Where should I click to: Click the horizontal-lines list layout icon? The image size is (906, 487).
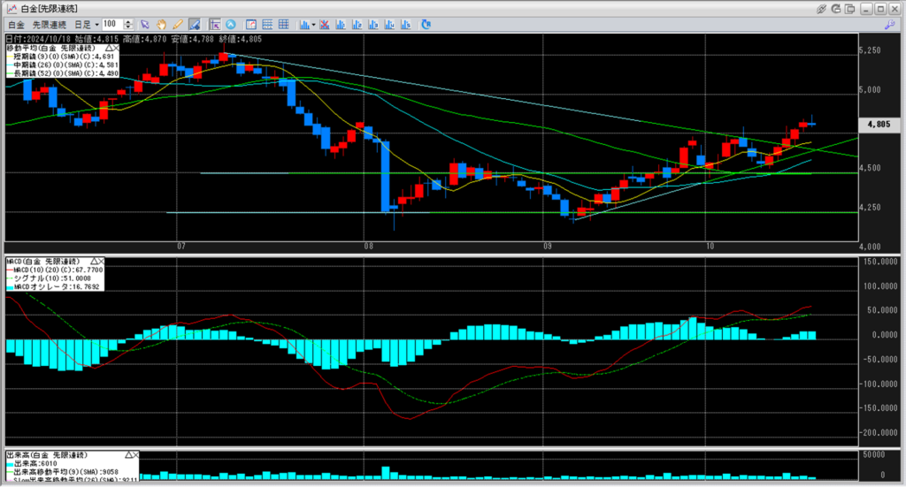tap(267, 24)
